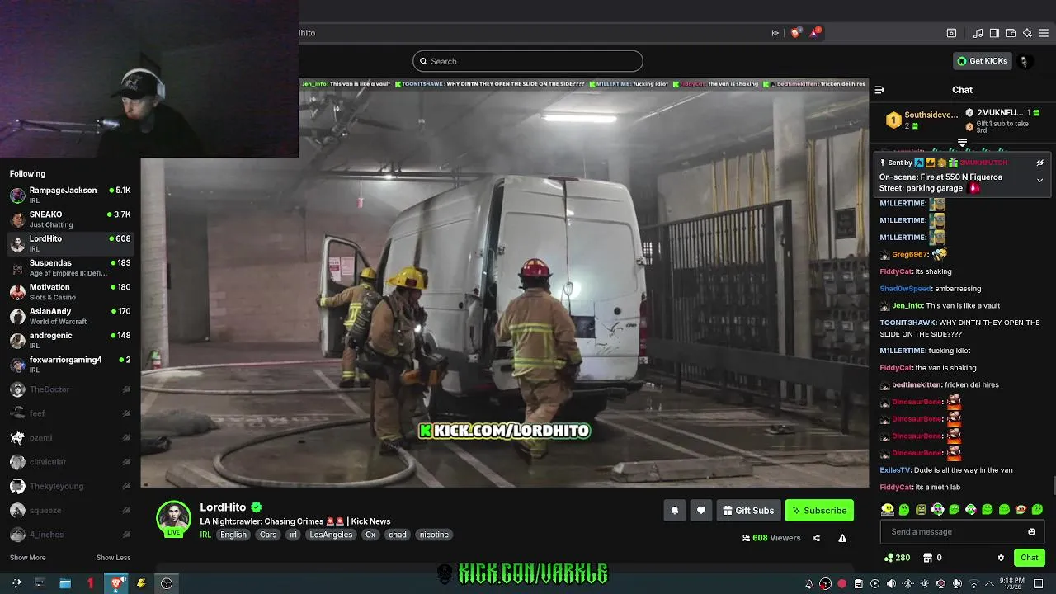
Task: Open offline channel clavicular
Action: click(70, 462)
